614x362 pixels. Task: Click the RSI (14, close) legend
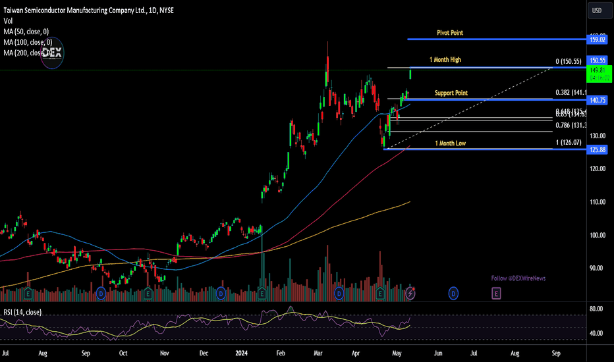pyautogui.click(x=22, y=312)
